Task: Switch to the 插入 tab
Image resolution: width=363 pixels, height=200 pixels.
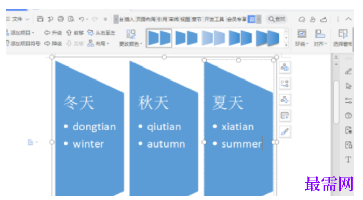Action: point(129,19)
